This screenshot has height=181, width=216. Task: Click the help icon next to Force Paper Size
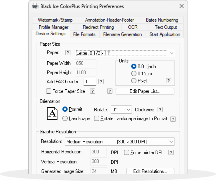tap(92, 91)
